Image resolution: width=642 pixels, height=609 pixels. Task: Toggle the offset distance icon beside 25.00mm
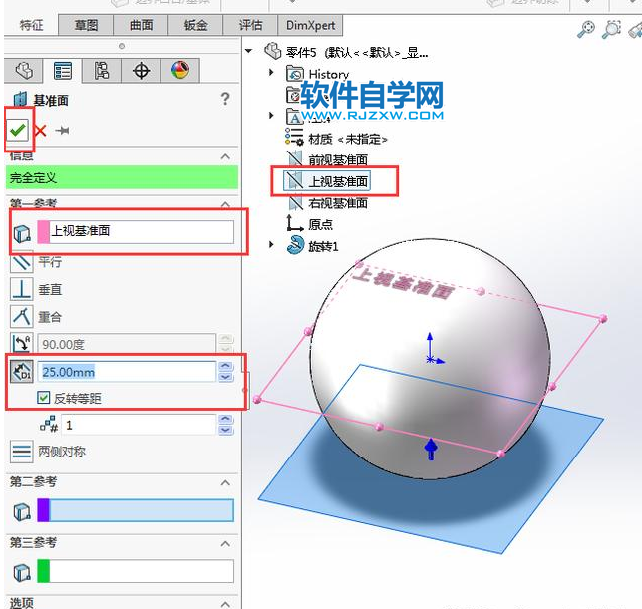click(21, 371)
